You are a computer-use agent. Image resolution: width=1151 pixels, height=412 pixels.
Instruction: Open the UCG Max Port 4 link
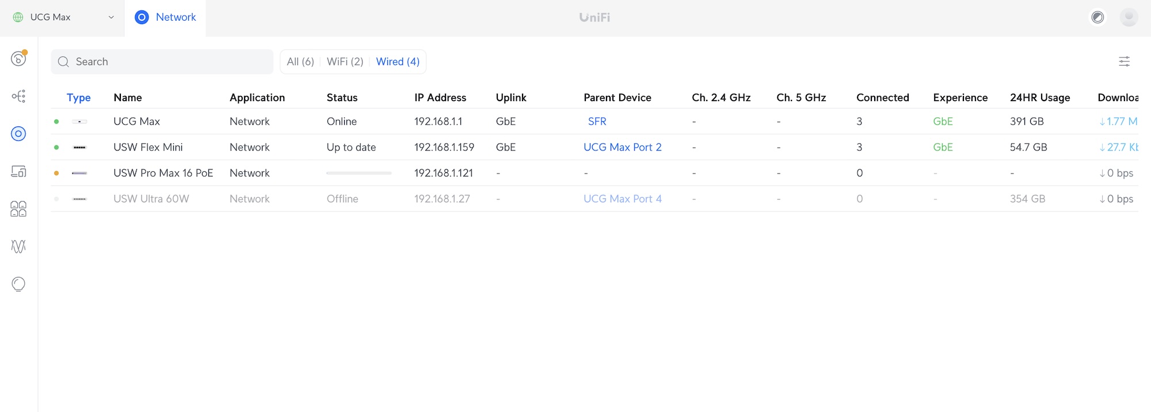(x=623, y=199)
